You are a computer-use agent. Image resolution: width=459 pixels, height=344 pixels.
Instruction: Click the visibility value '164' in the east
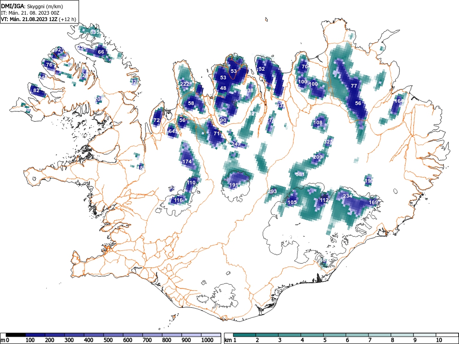pos(399,101)
